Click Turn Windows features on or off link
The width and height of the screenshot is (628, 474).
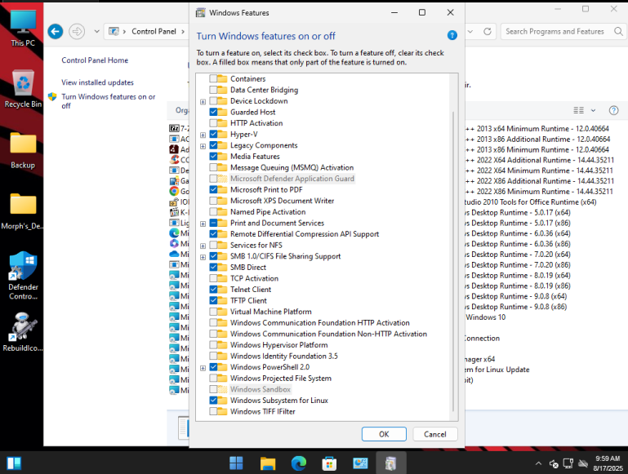tap(108, 101)
